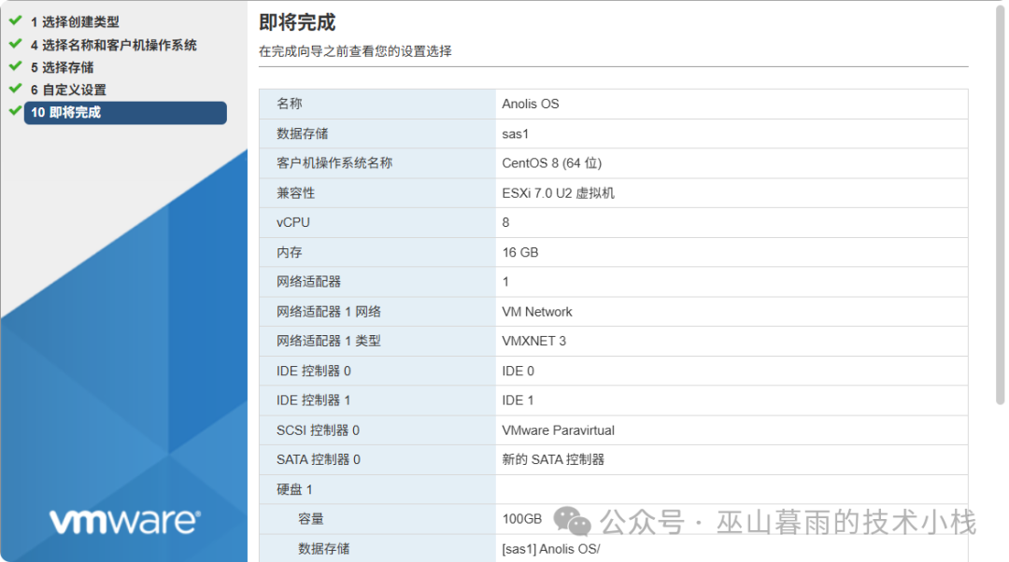
Task: Open step 4 选择名称和客户机操作系统
Action: point(113,45)
